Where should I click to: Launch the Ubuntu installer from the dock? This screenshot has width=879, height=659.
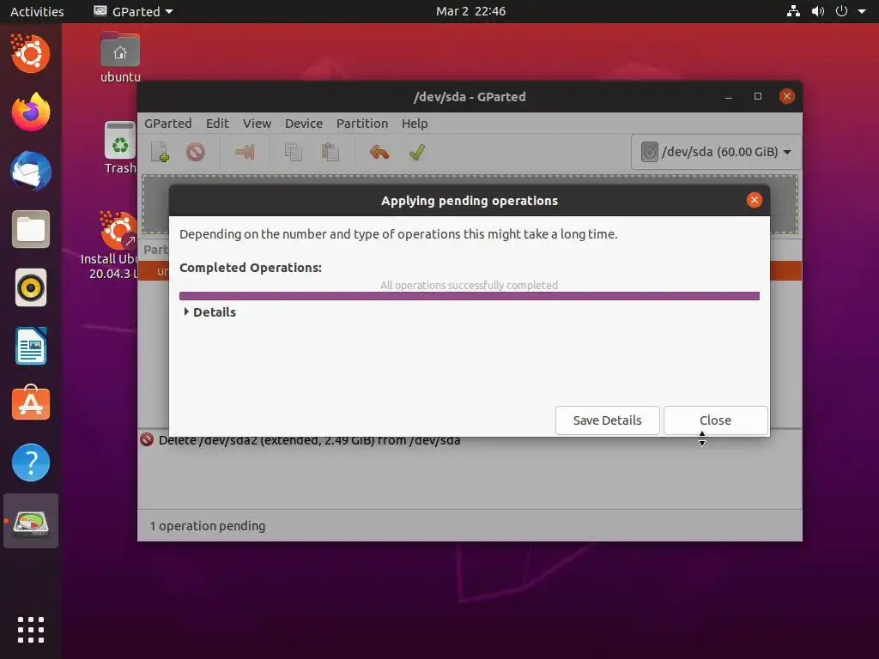(30, 53)
